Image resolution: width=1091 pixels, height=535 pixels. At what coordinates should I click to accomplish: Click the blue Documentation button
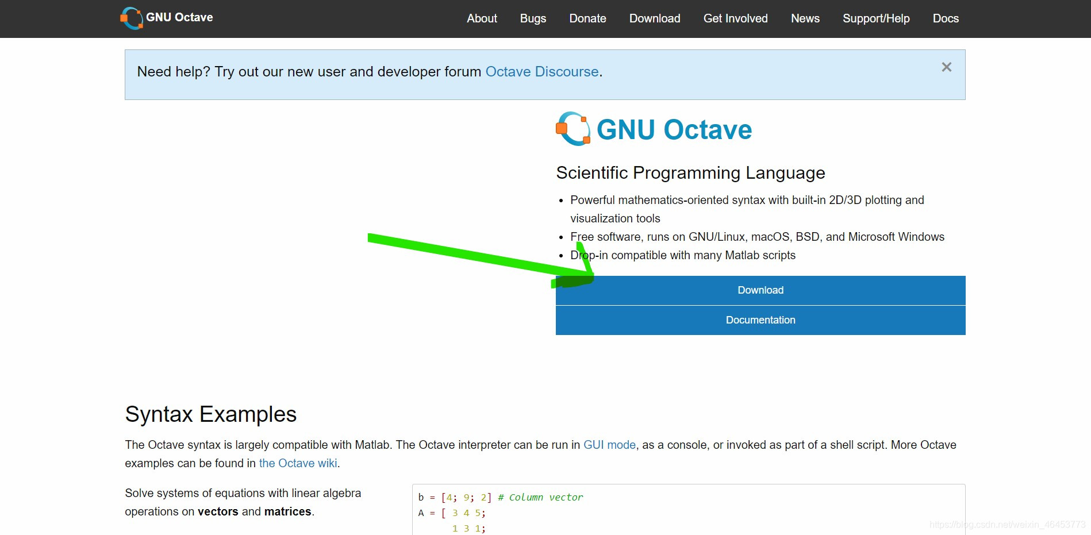pyautogui.click(x=760, y=320)
